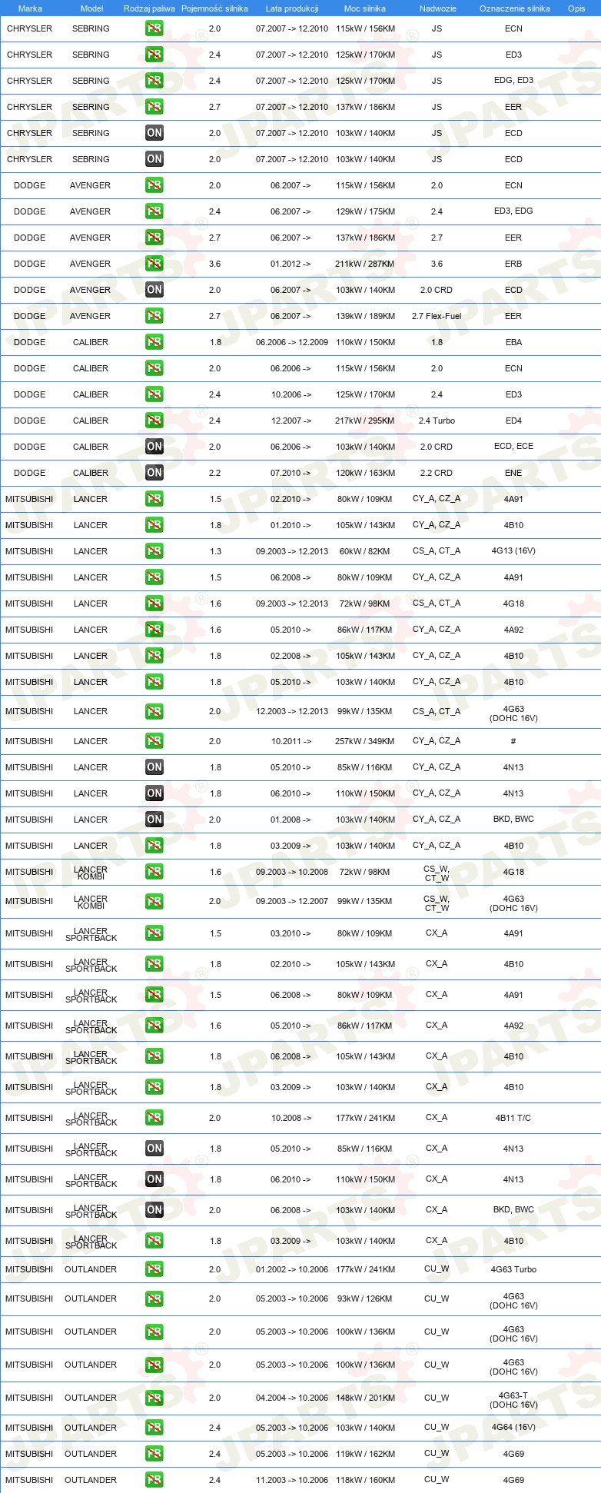Click the 2.2 CRD body cell

[x=437, y=473]
